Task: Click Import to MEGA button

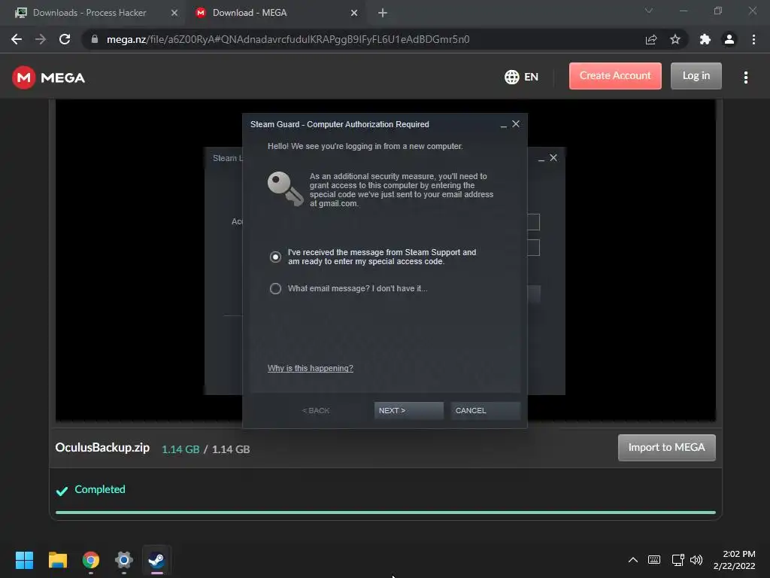Action: pos(666,447)
